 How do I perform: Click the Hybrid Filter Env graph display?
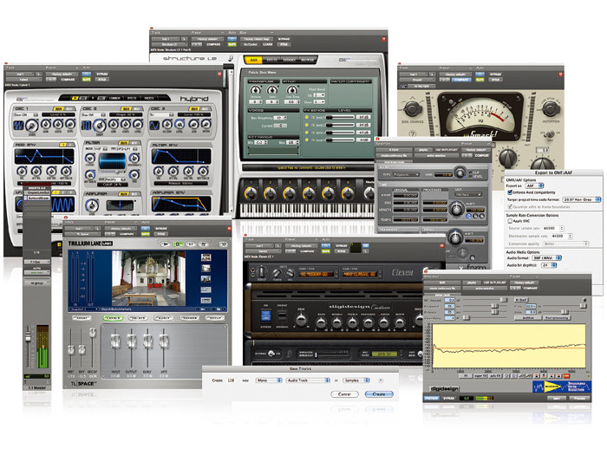pyautogui.click(x=181, y=157)
